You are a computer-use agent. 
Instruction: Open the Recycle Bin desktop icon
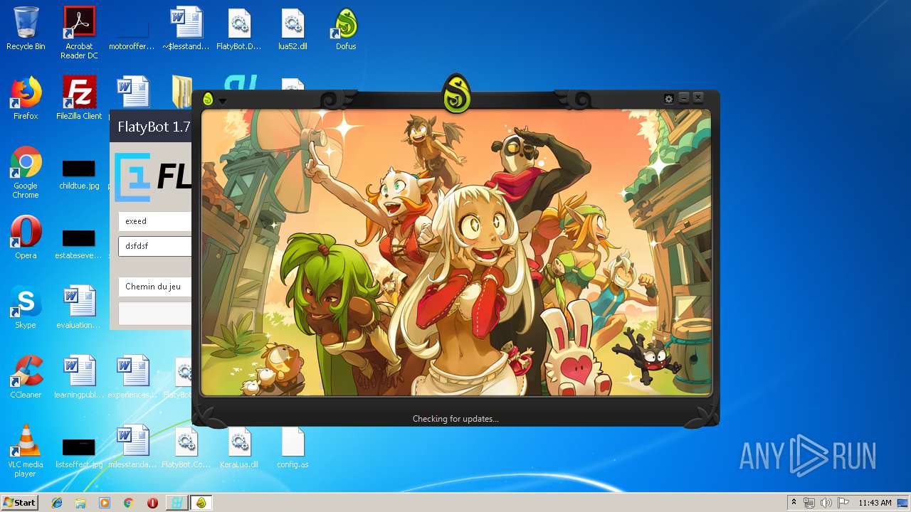coord(26,30)
